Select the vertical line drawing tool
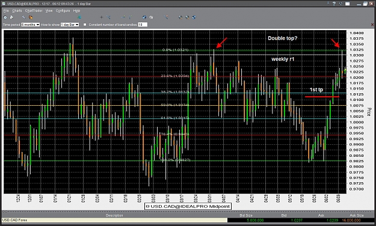 click(x=130, y=17)
